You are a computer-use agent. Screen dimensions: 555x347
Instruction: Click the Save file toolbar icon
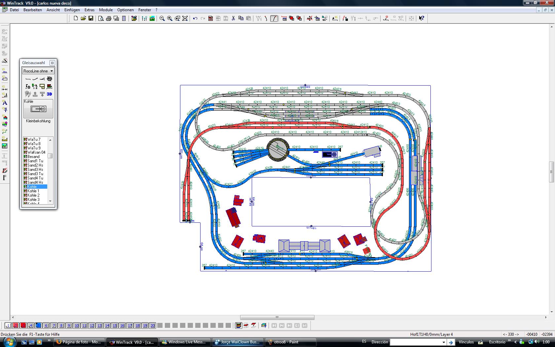(x=91, y=19)
